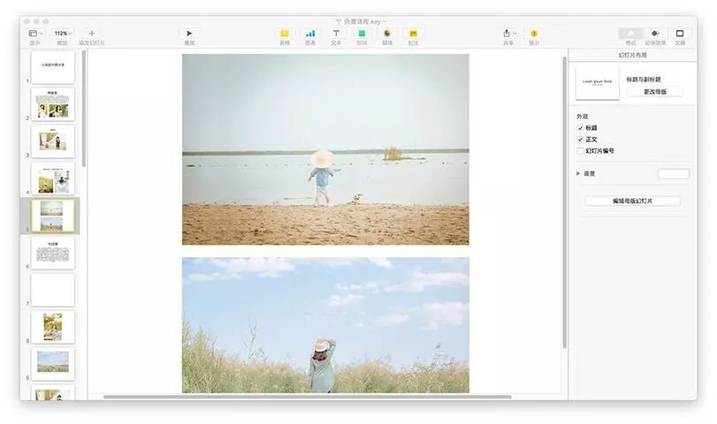Click the 编辑母版幻灯片 button

[632, 201]
